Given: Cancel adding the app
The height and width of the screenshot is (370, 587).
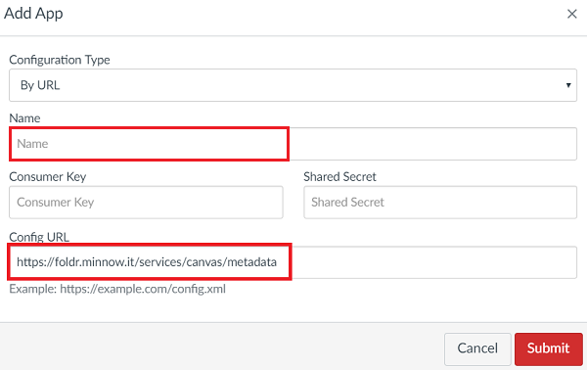Looking at the screenshot, I should click(477, 349).
